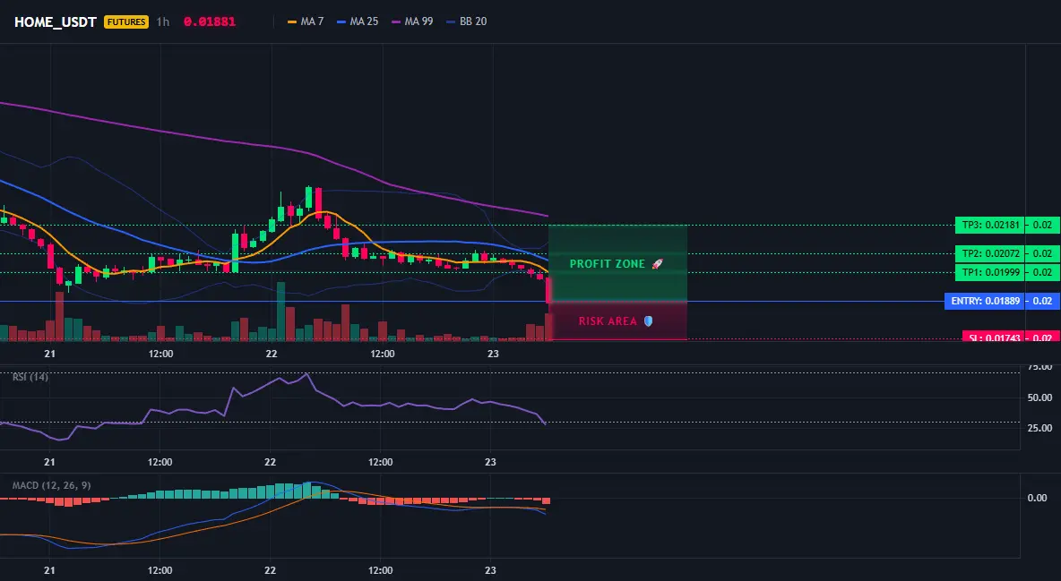Click the shield icon in RISK AREA
Screen dimensions: 1061x581
click(648, 321)
